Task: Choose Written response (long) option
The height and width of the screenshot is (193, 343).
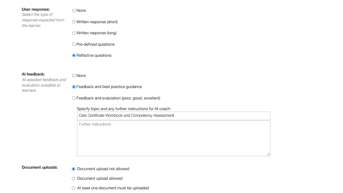Action: (74, 33)
